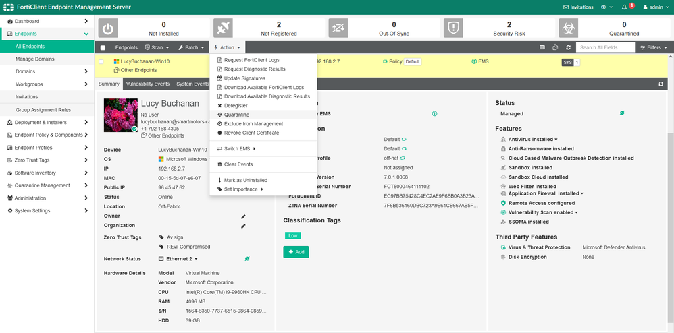The image size is (674, 333).
Task: Open the Patch dropdown
Action: [191, 47]
